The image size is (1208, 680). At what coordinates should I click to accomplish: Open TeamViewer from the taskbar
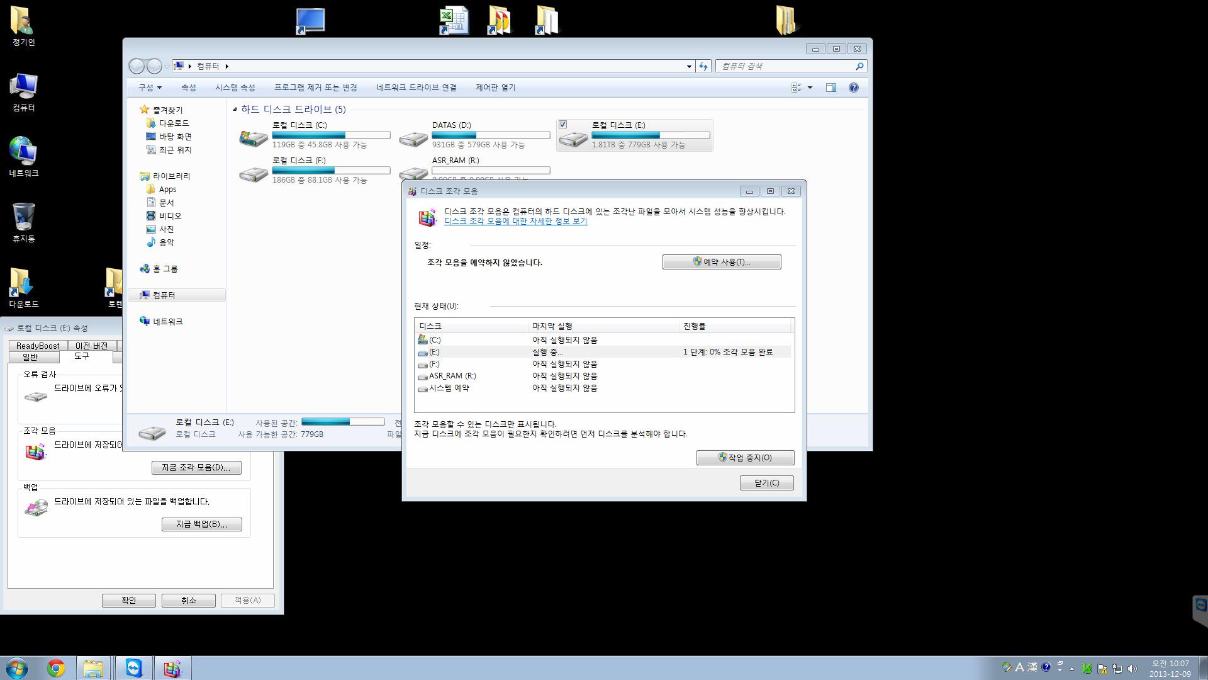[133, 668]
